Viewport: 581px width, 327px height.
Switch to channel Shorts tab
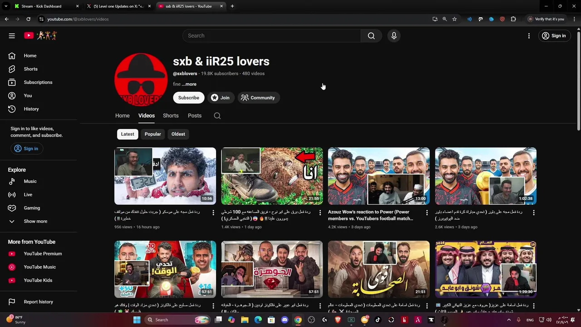[171, 115]
